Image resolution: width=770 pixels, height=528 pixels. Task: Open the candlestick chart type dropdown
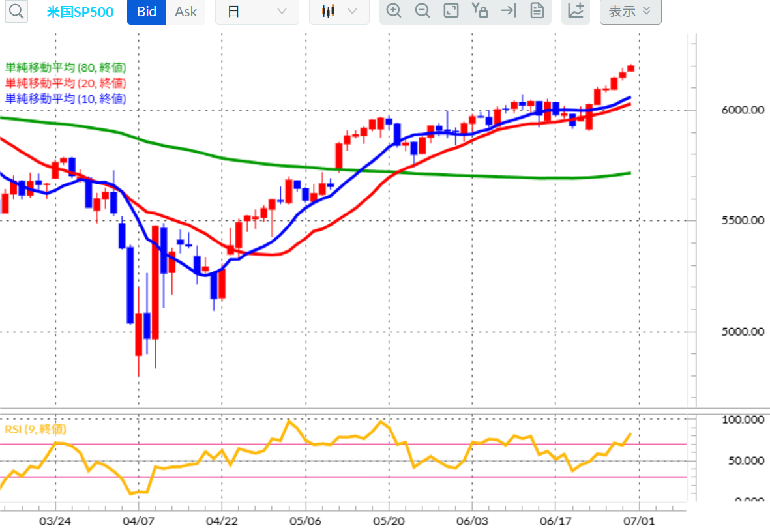click(339, 12)
